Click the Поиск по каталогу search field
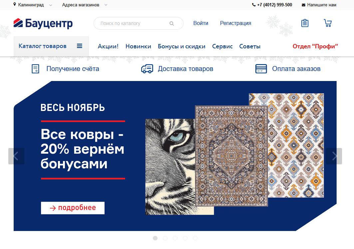This screenshot has height=249, width=354. pos(139,23)
